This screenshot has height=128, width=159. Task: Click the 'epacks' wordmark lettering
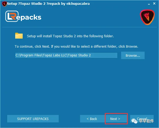(x=29, y=18)
